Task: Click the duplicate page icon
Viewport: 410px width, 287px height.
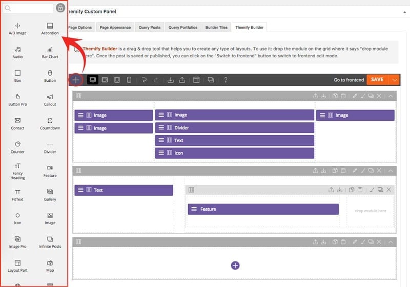Action: tap(211, 80)
